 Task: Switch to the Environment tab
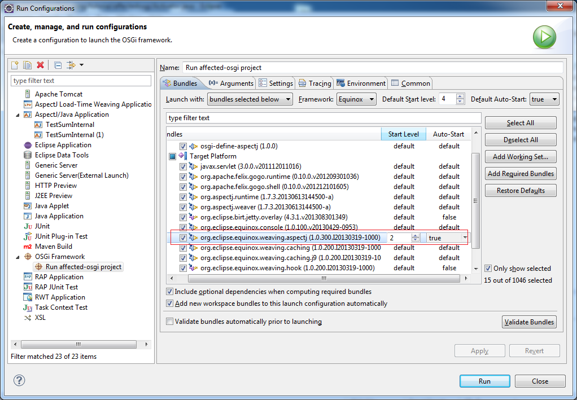coord(361,83)
